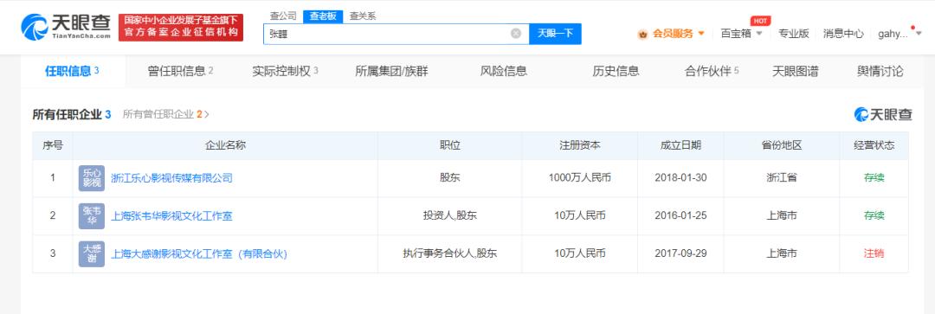Click the 天眼一下 search button
Viewport: 935px width, 314px height.
coord(555,34)
